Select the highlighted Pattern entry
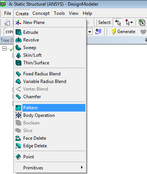The height and width of the screenshot is (174, 147). coord(50,108)
